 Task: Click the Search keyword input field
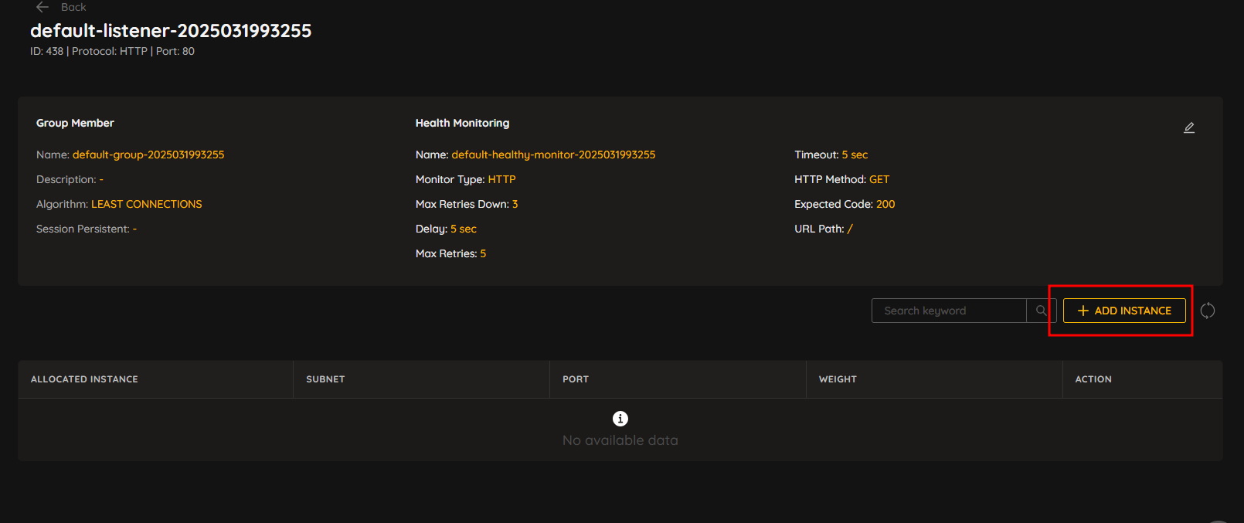click(x=949, y=311)
